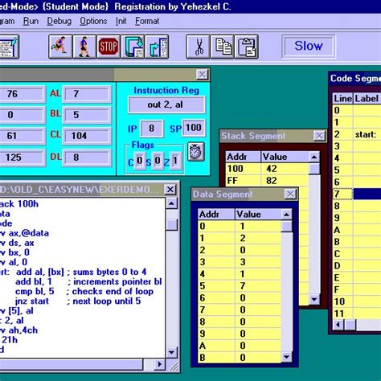Click the stopwatch icon beside Flags
Screen dimensions: 381x381
click(x=196, y=152)
